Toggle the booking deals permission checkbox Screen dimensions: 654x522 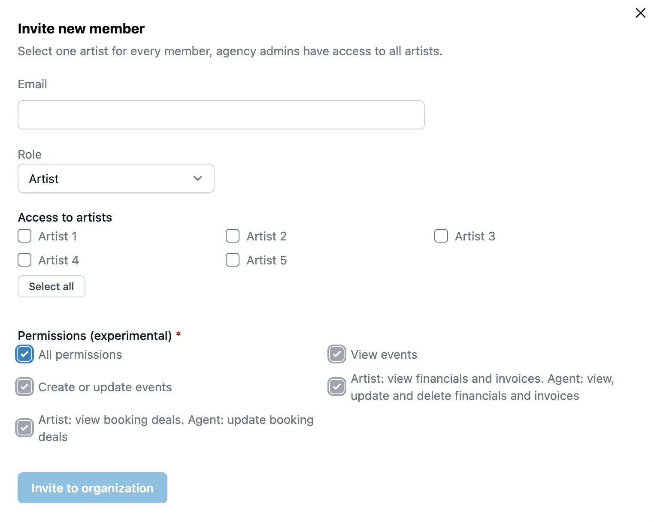click(24, 428)
